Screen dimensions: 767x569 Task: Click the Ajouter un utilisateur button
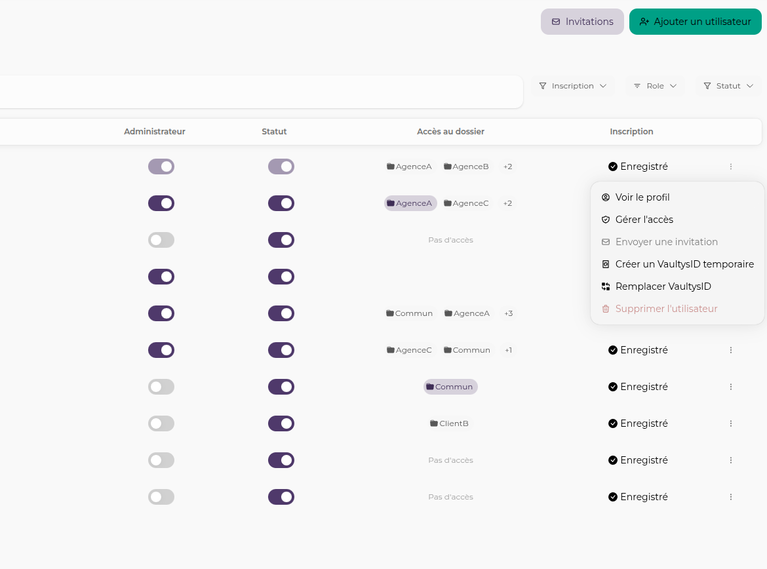pyautogui.click(x=696, y=22)
